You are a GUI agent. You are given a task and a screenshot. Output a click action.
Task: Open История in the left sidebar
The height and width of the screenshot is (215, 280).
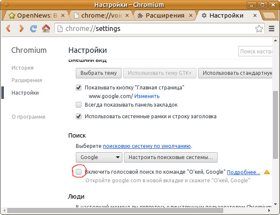coord(22,68)
